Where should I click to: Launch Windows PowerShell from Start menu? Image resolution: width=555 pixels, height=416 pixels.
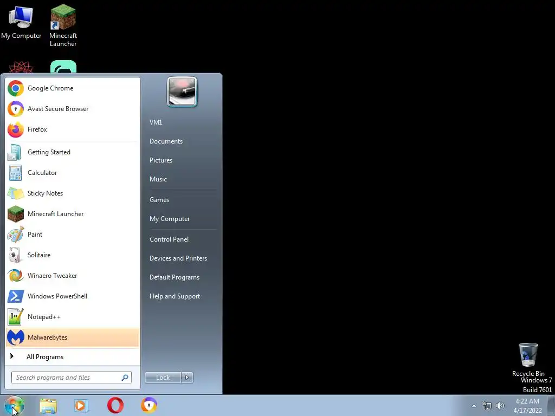73,296
